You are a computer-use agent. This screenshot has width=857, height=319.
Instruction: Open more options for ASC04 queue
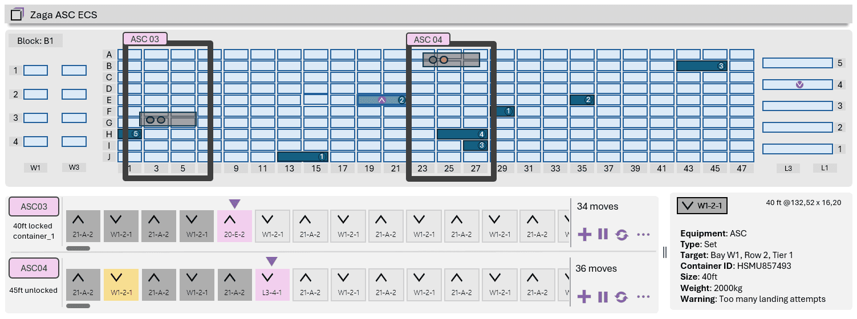pyautogui.click(x=643, y=297)
